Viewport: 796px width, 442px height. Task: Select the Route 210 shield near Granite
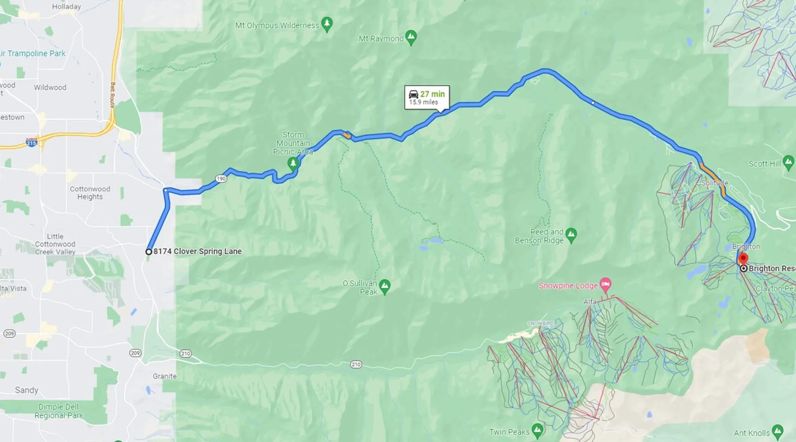pos(186,353)
